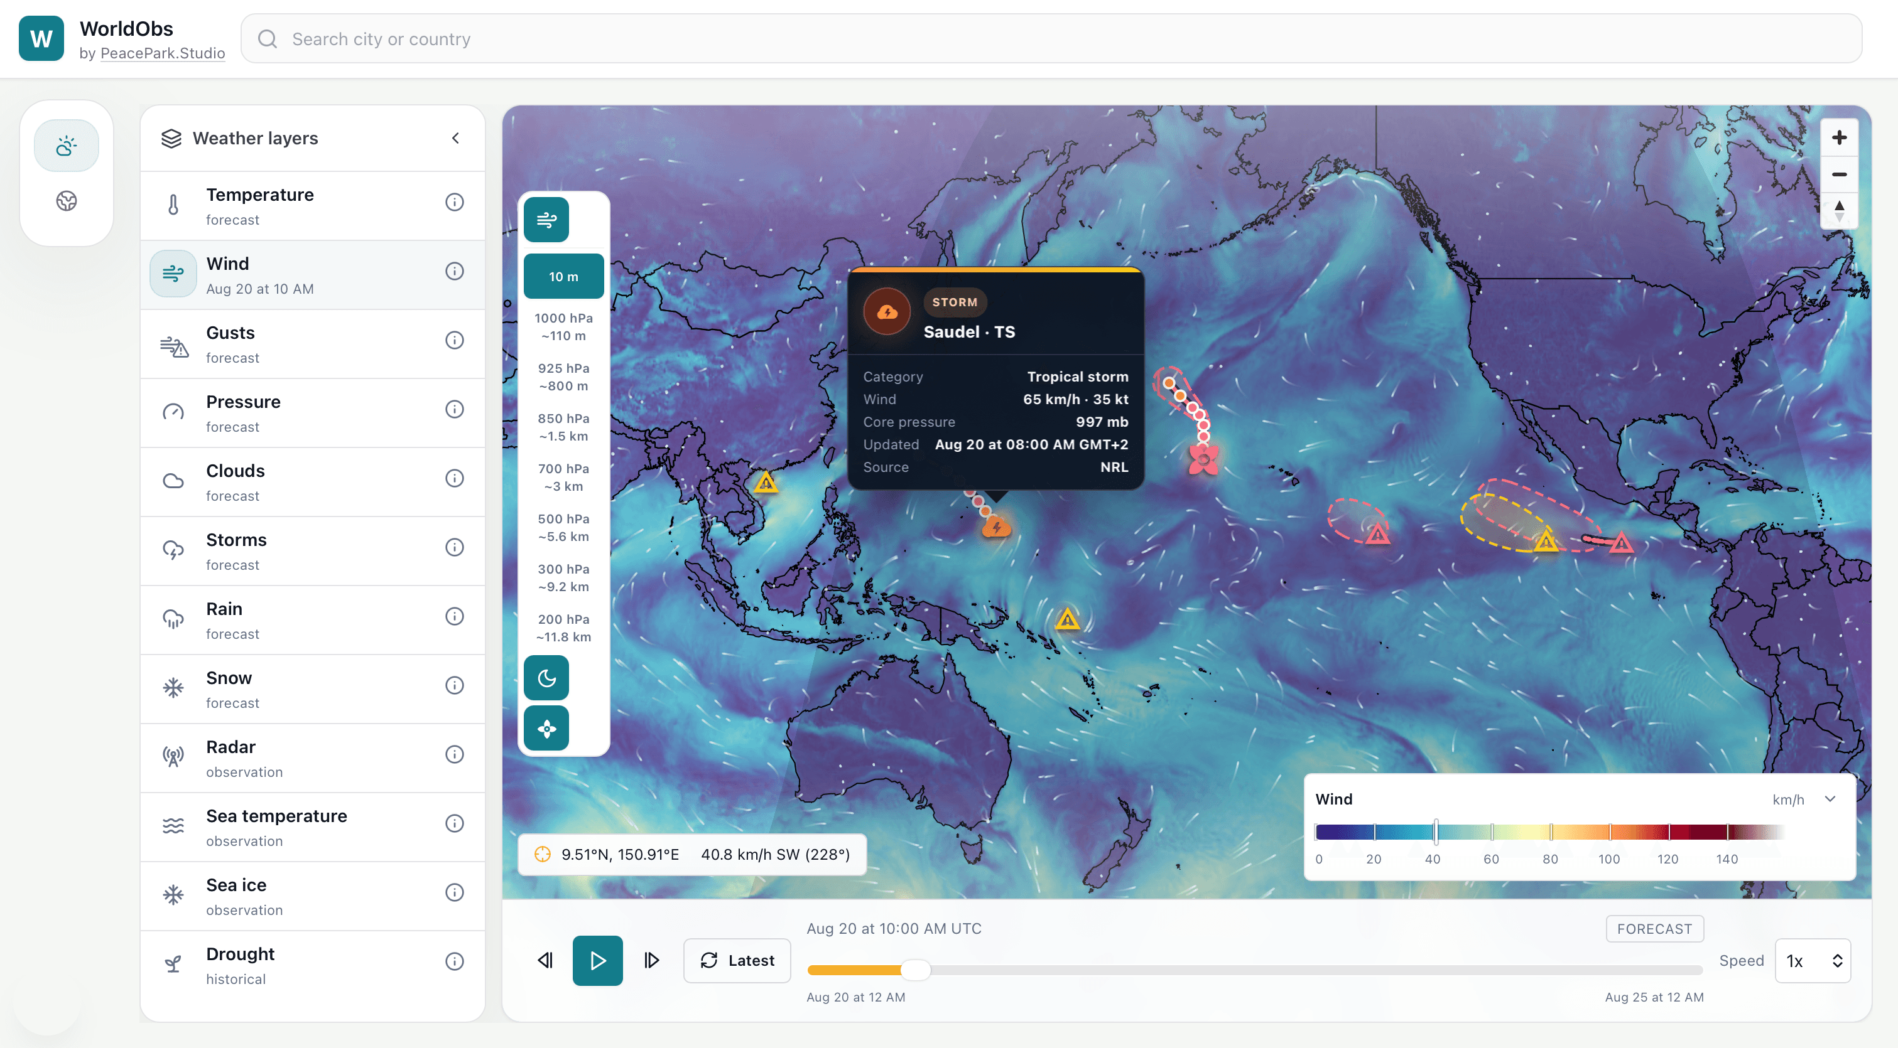Viewport: 1898px width, 1048px height.
Task: Show info for Snow layer
Action: (455, 686)
